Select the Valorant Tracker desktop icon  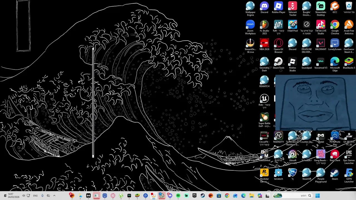click(x=293, y=9)
